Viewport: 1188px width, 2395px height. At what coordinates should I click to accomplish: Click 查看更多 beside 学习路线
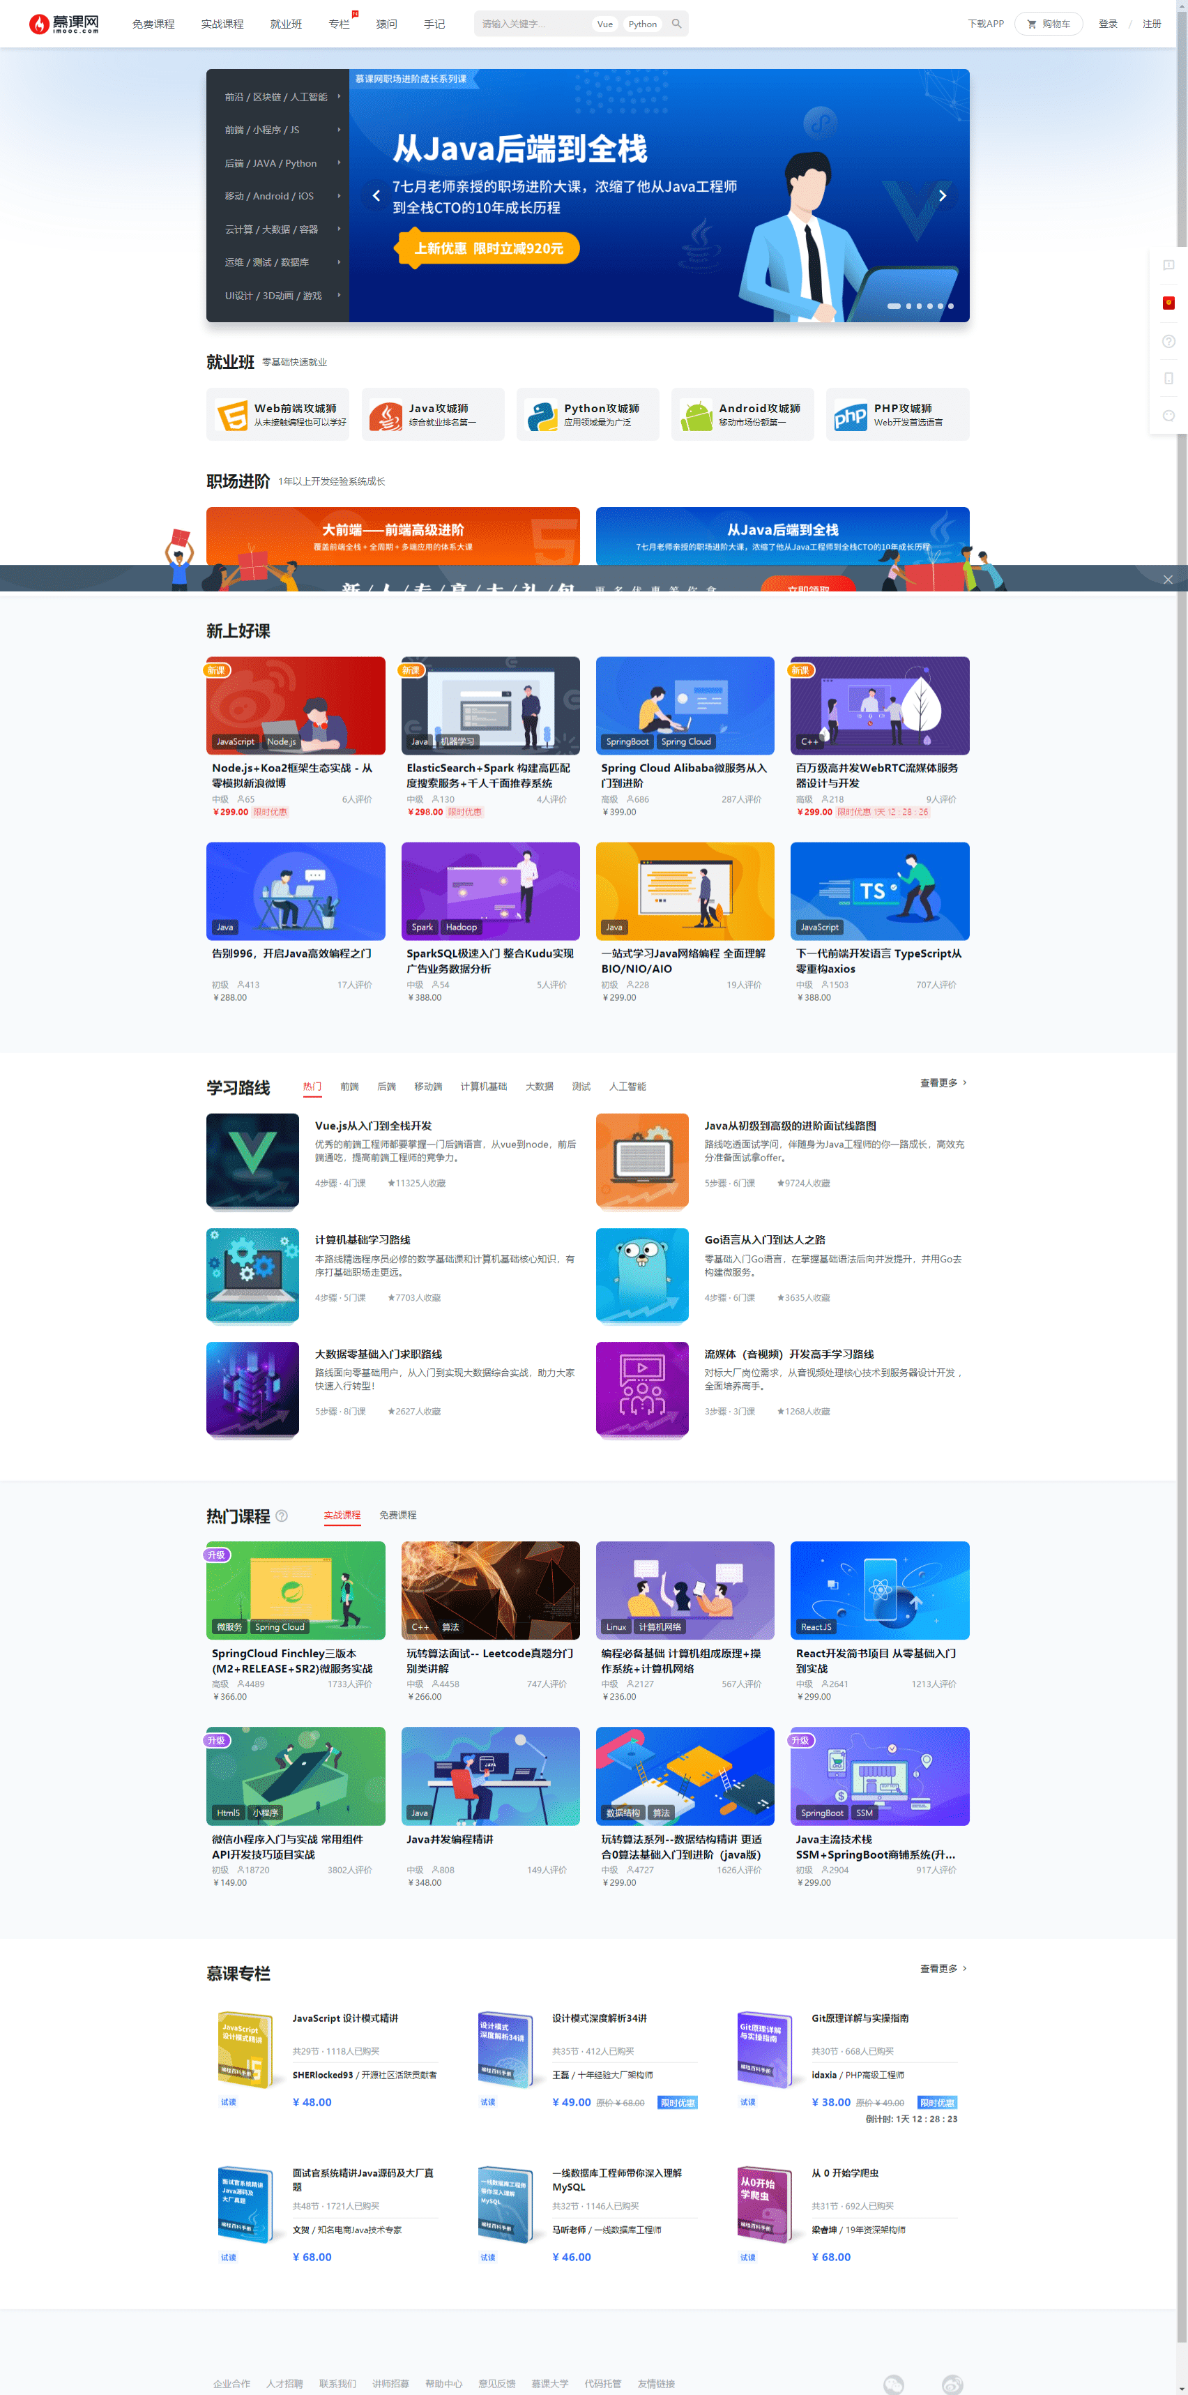point(943,1083)
